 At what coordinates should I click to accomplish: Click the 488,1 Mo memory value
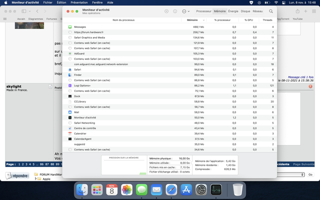198,27
